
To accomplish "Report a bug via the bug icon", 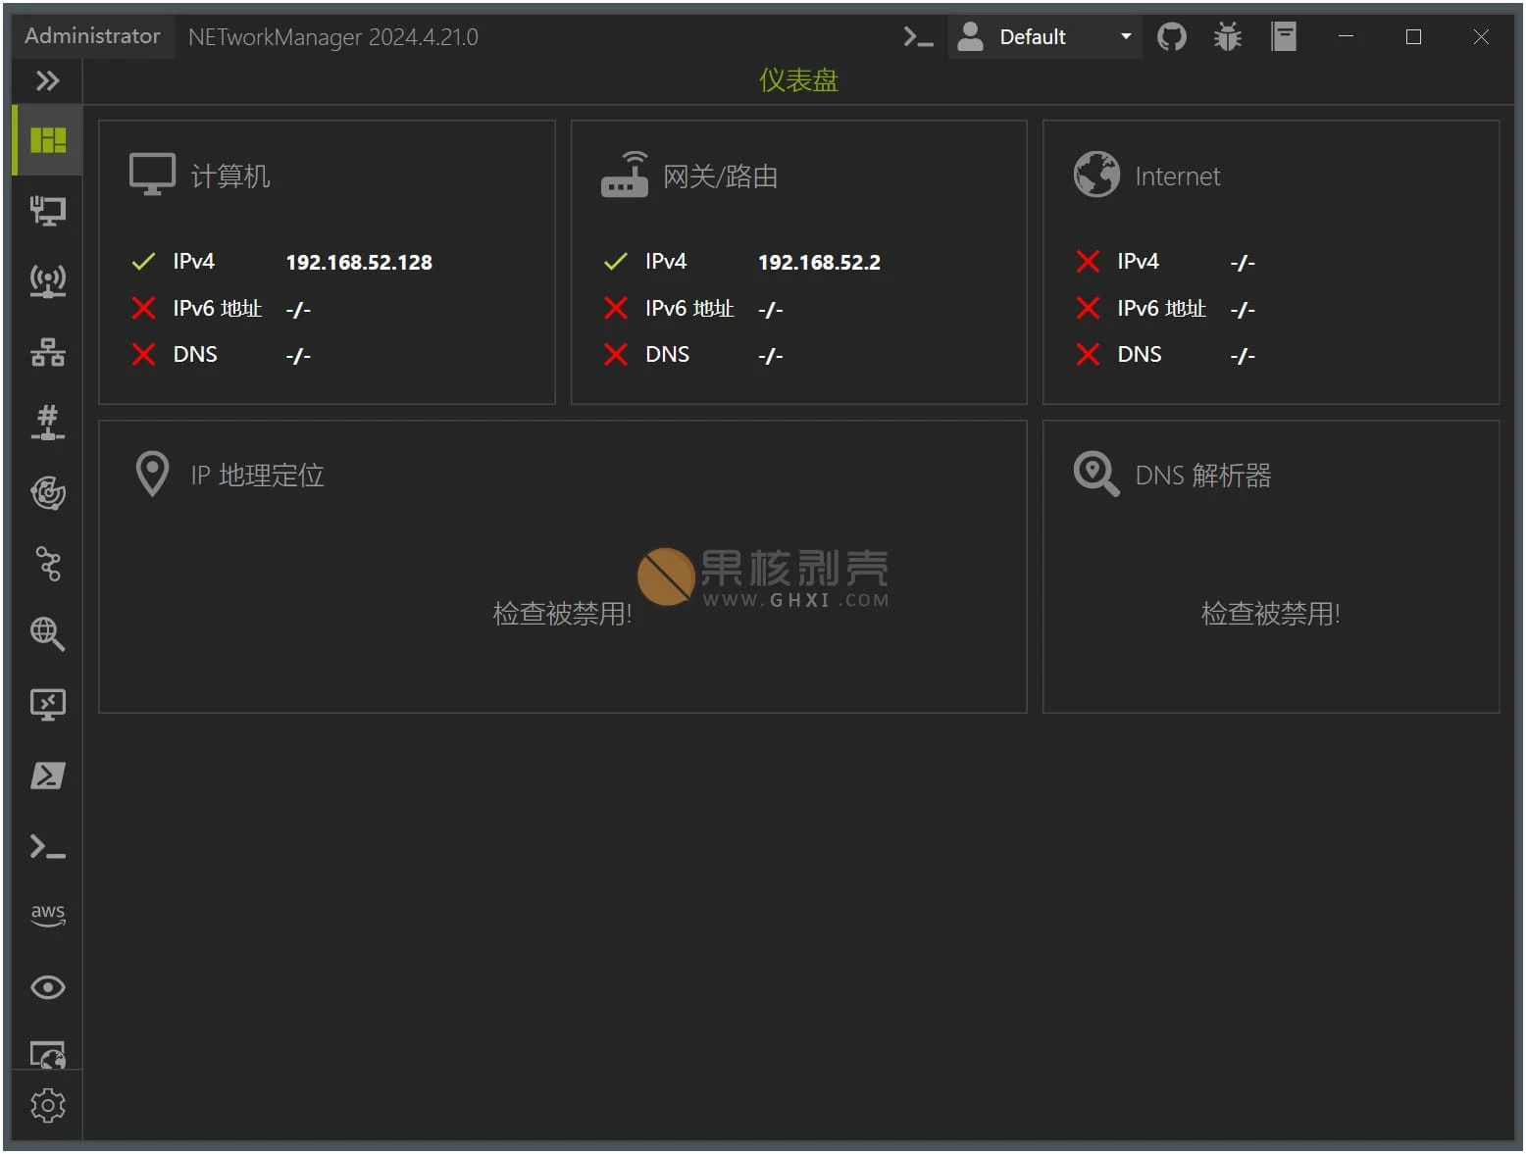I will 1226,36.
